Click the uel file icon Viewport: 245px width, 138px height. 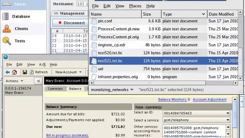click(94, 69)
